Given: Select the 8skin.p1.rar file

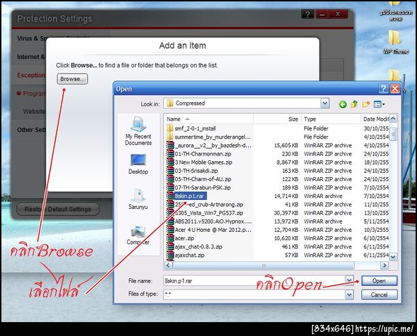Looking at the screenshot, I should pos(186,196).
